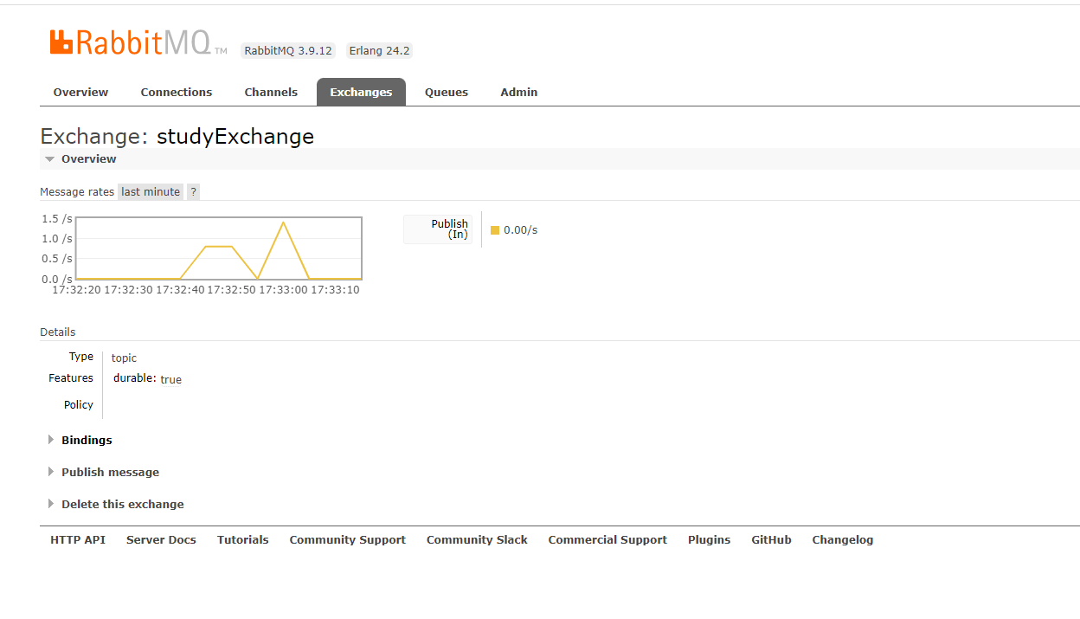Open the Server Docs link
Image resolution: width=1080 pixels, height=619 pixels.
pos(161,539)
